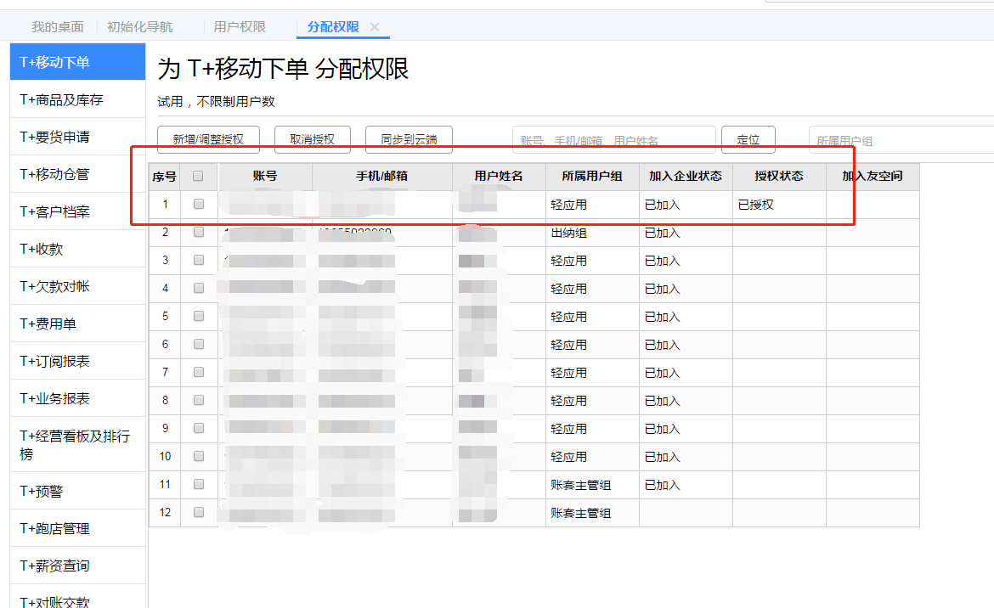The height and width of the screenshot is (608, 994).
Task: Click 同步到云端 button
Action: 409,139
